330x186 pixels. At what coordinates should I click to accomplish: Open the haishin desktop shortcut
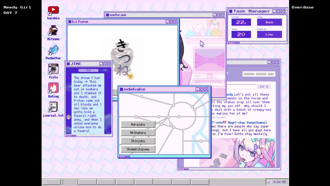53,11
